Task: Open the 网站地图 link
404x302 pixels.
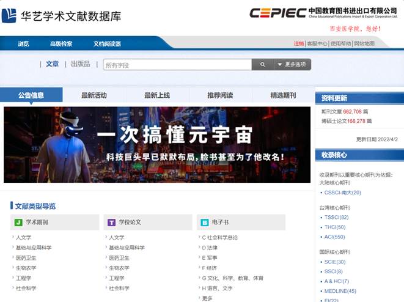Action: point(364,43)
